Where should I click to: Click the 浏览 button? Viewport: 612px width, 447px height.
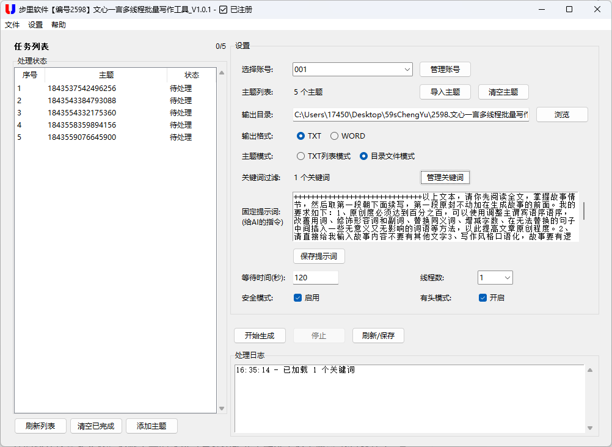pos(562,115)
